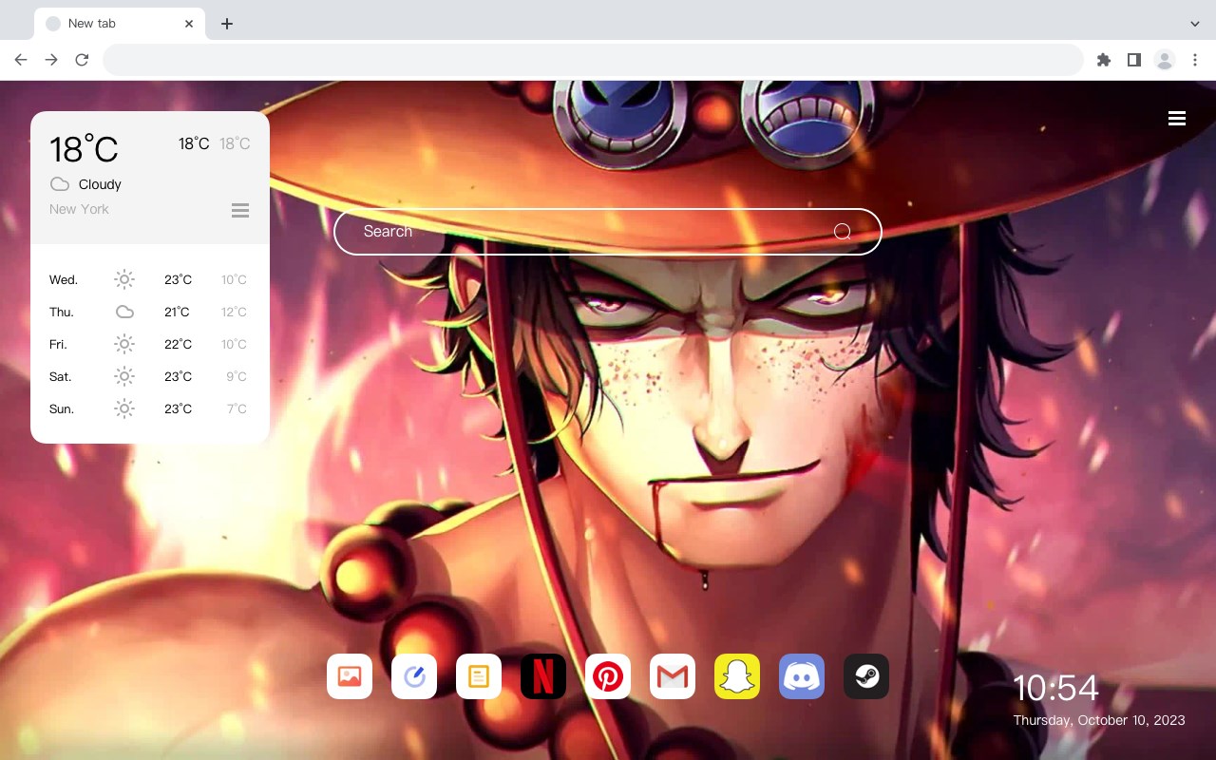Click the browser address bar
The width and height of the screenshot is (1216, 760).
coord(593,60)
